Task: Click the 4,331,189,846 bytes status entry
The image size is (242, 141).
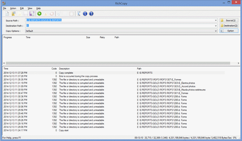Action: (189, 138)
